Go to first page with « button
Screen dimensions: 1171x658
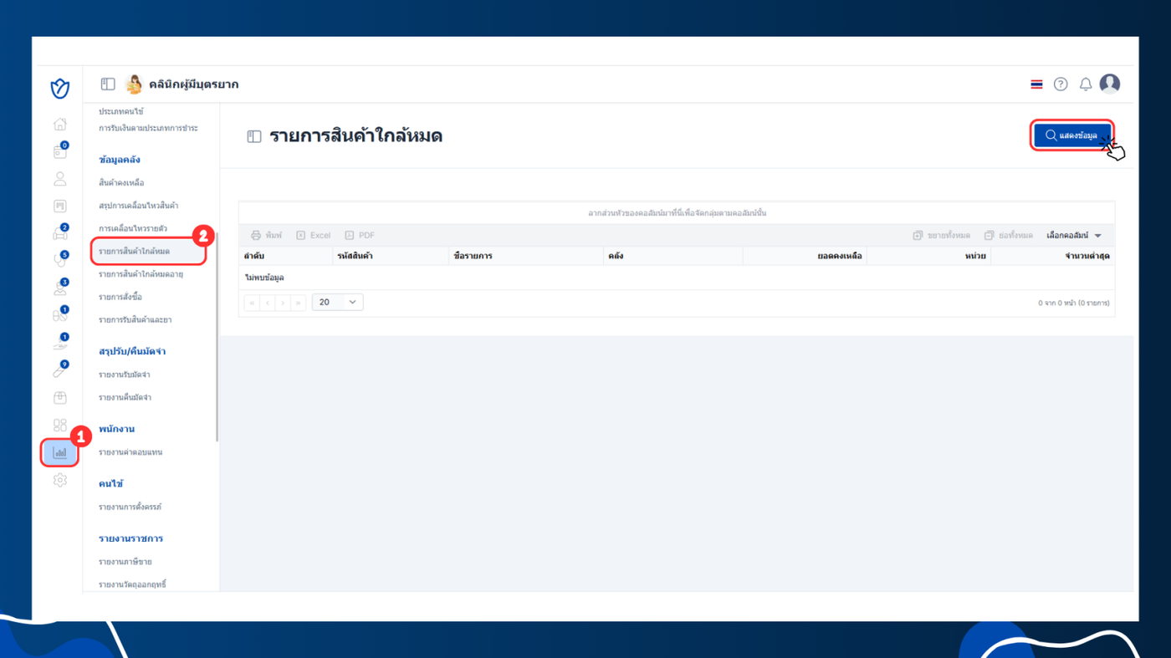252,303
